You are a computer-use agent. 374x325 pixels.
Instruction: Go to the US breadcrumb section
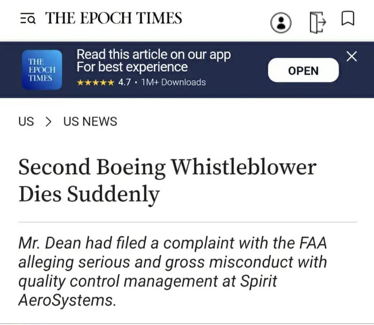point(26,121)
